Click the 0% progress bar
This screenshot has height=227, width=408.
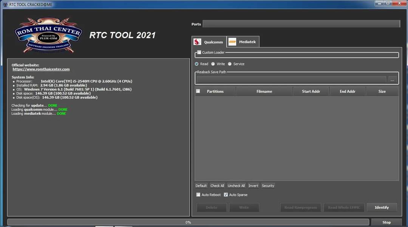pyautogui.click(x=188, y=222)
